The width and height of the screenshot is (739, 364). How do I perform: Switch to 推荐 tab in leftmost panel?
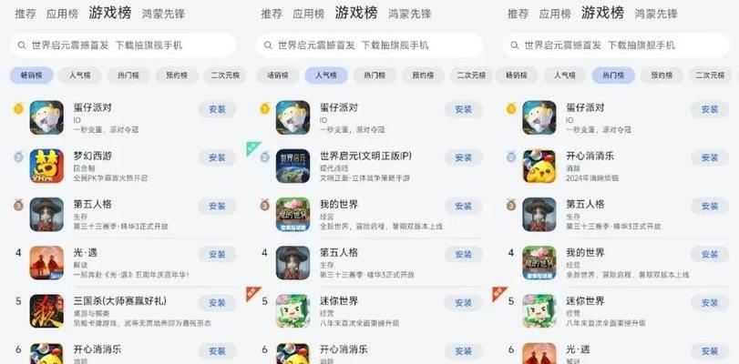pyautogui.click(x=26, y=15)
